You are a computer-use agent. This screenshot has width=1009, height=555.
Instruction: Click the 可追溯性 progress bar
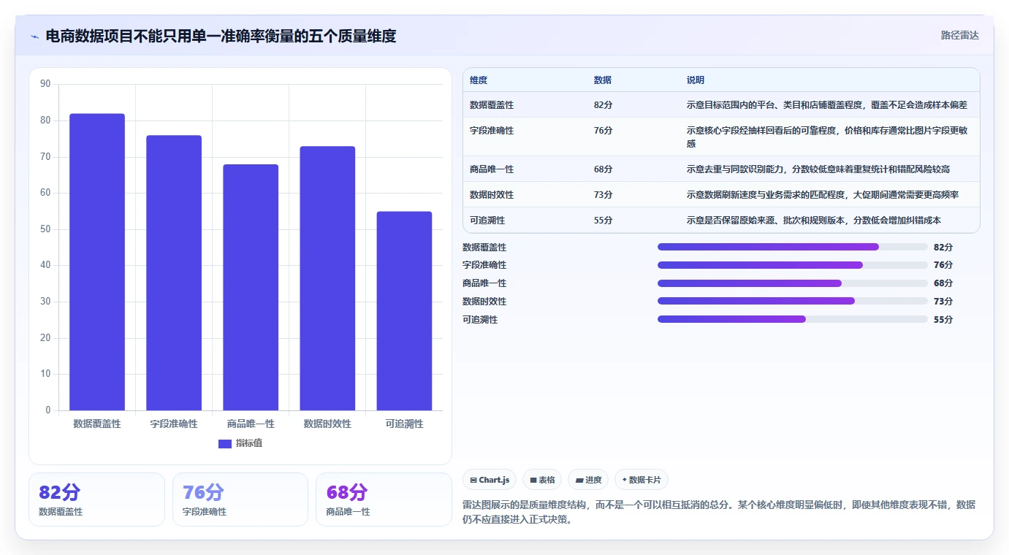click(793, 319)
